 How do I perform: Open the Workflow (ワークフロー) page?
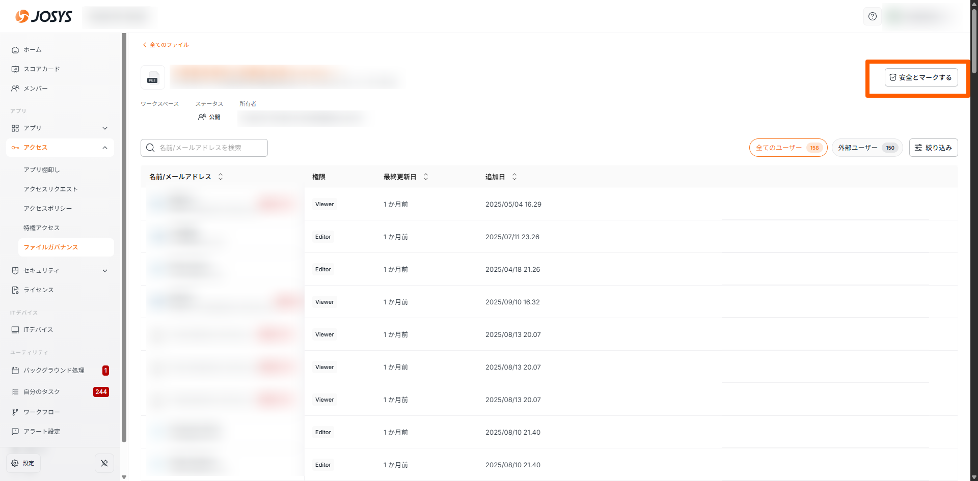click(41, 412)
